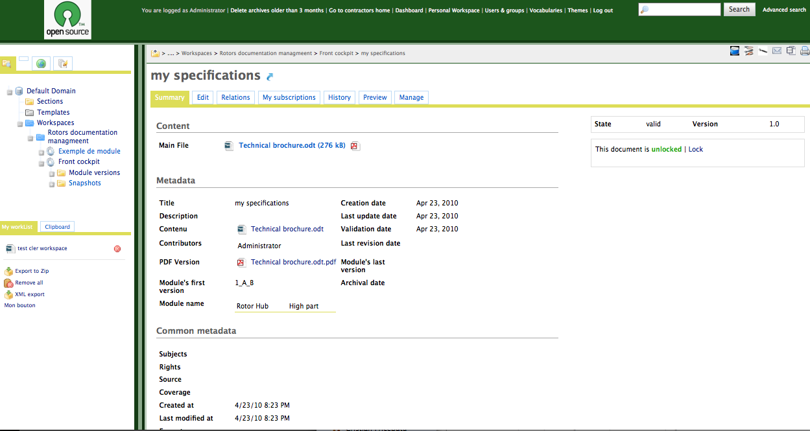This screenshot has height=431, width=810.
Task: Click the Clipboard tab in sidebar
Action: (x=56, y=226)
